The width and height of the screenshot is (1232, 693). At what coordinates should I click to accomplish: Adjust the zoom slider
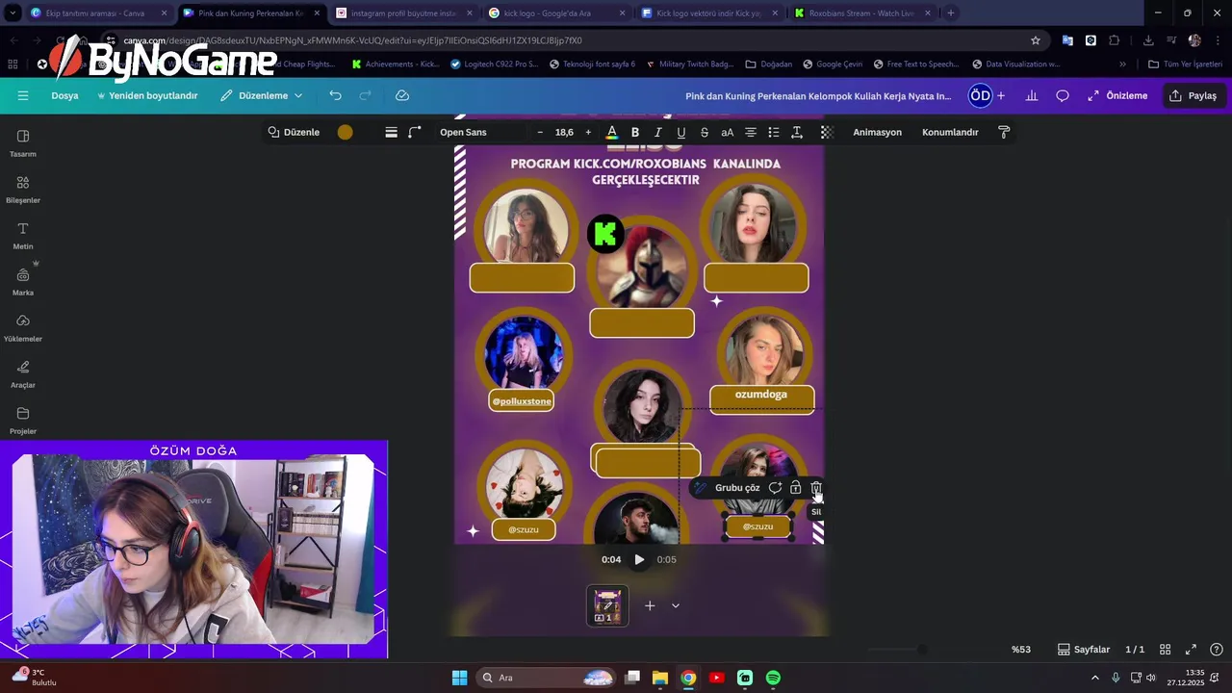[922, 650]
